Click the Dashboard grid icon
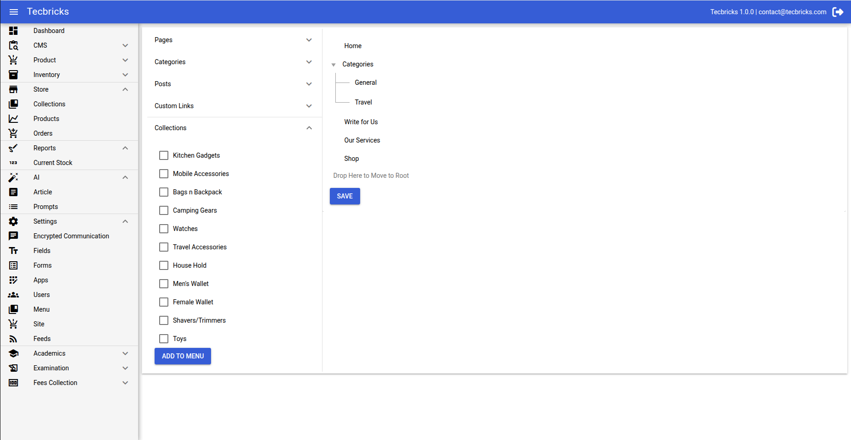This screenshot has height=440, width=851. (x=13, y=31)
